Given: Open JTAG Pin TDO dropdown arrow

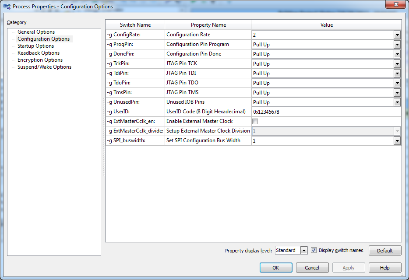Looking at the screenshot, I should pos(397,83).
